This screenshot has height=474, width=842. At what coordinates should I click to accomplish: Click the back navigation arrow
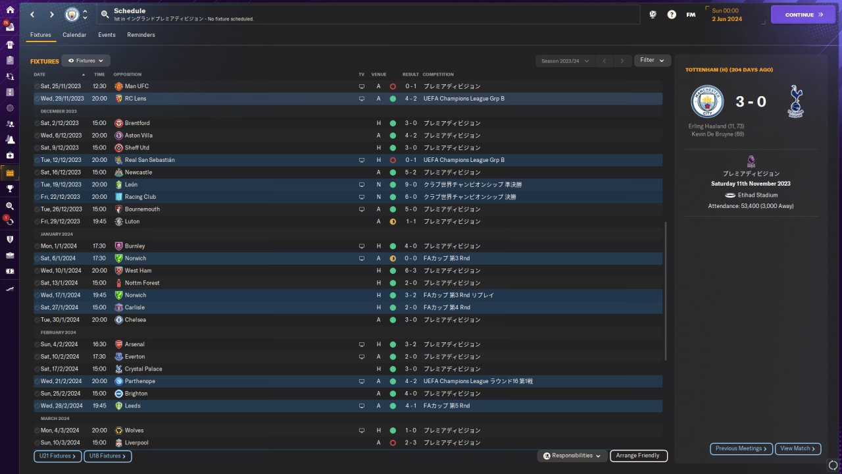coord(32,14)
